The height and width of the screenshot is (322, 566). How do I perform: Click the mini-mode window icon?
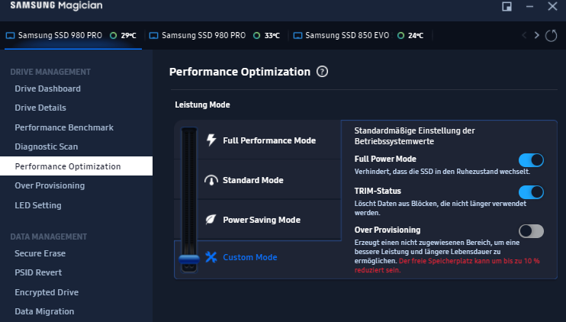[x=507, y=6]
